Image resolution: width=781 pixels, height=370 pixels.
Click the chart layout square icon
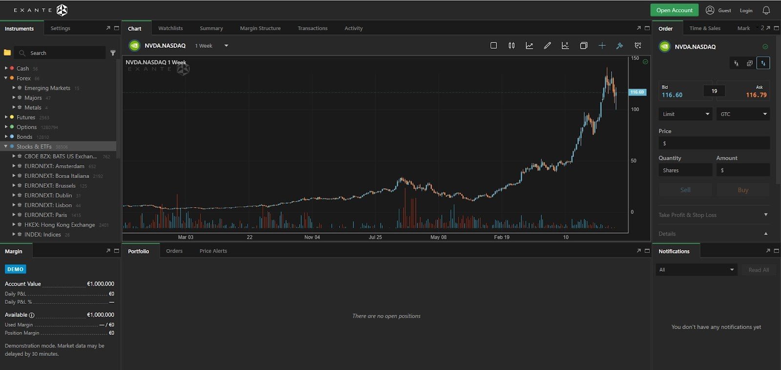pyautogui.click(x=493, y=45)
